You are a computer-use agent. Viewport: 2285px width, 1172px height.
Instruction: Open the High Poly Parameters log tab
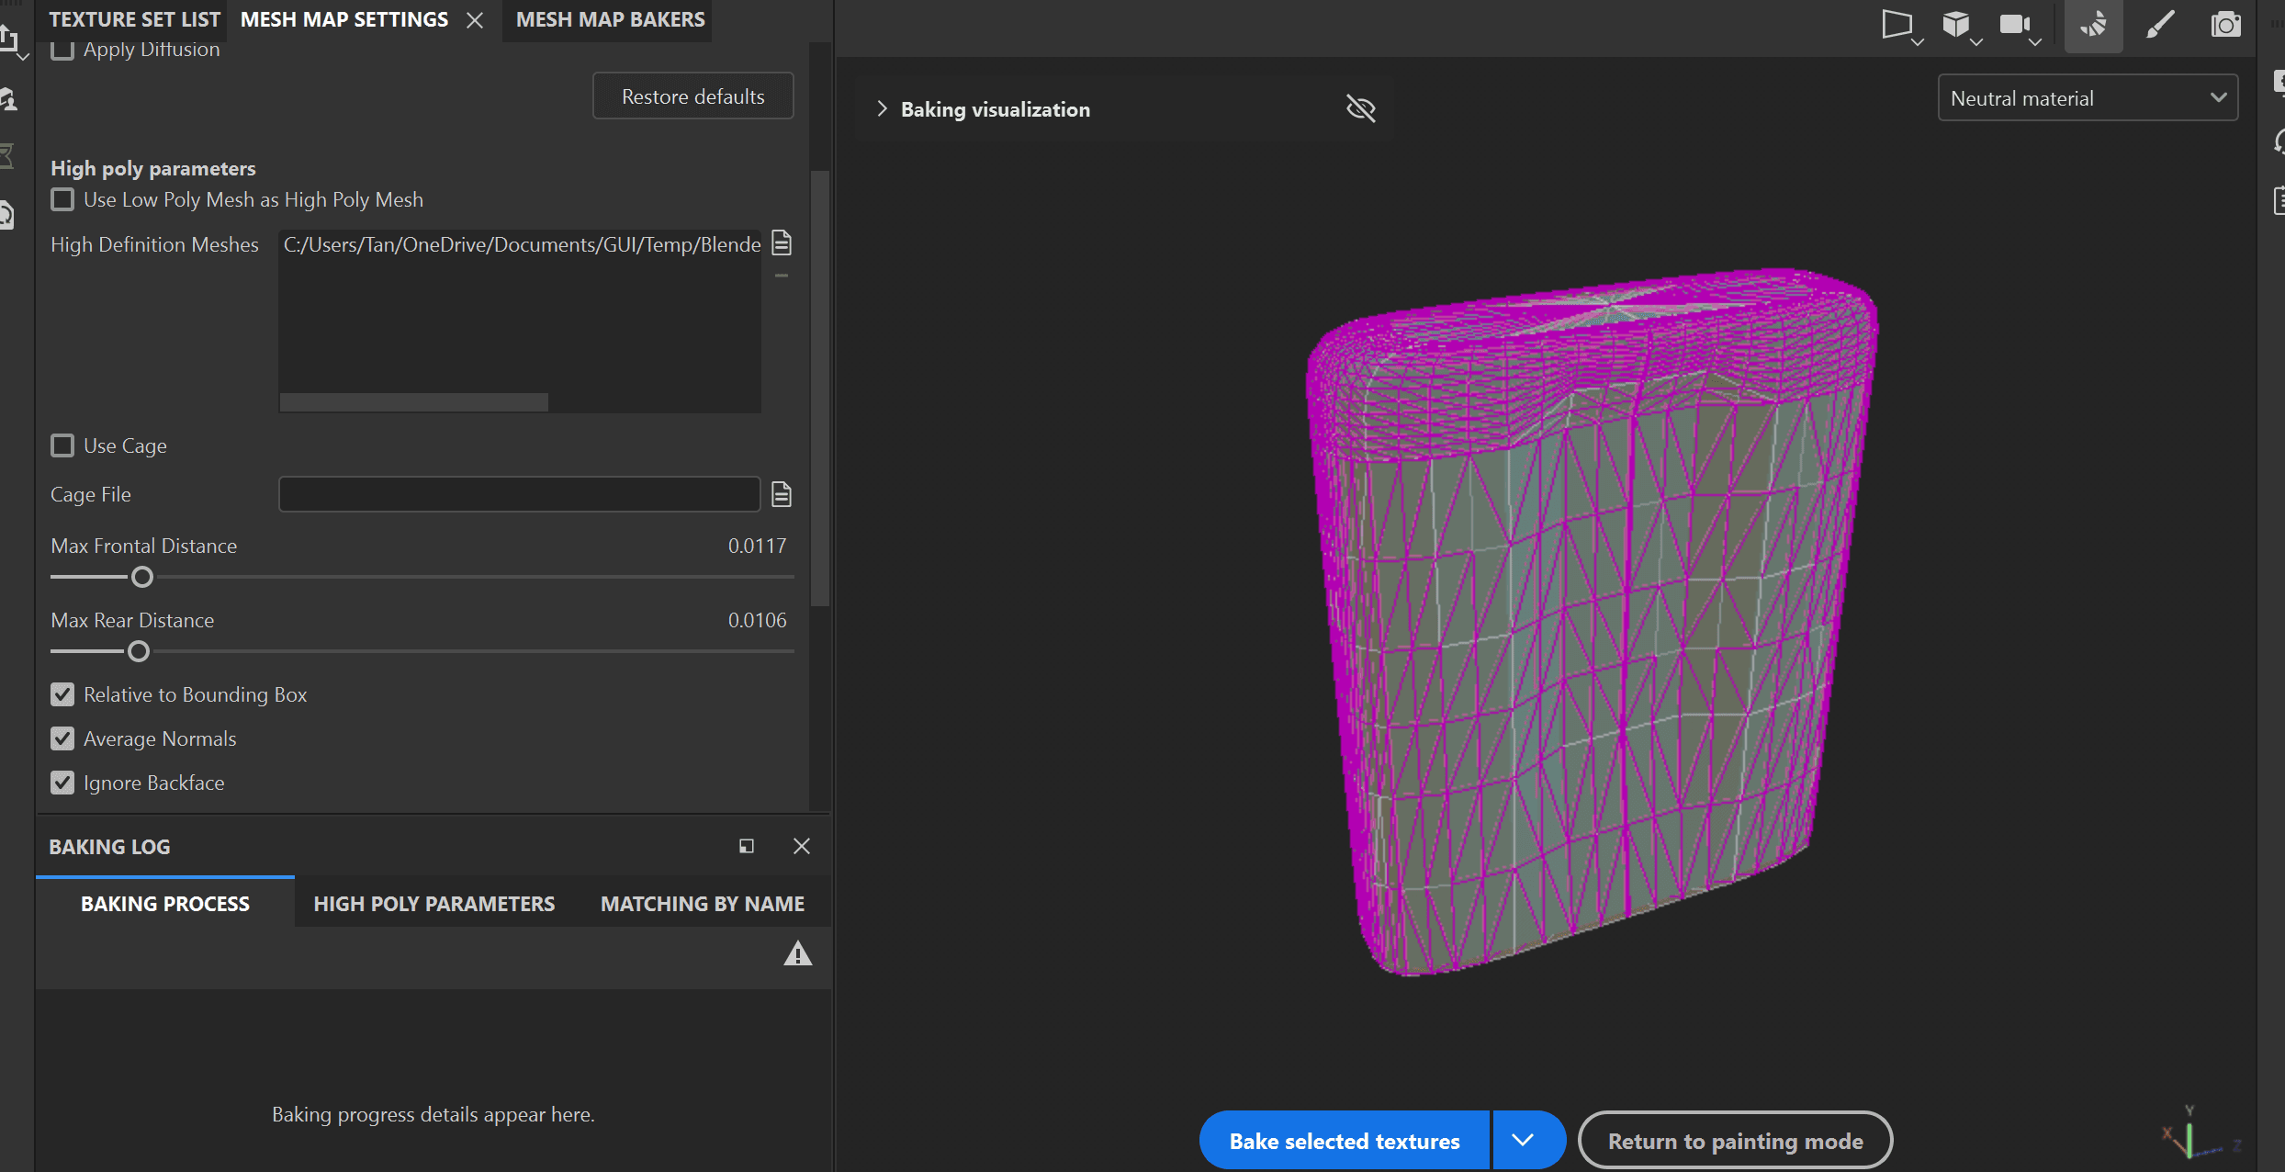click(433, 904)
